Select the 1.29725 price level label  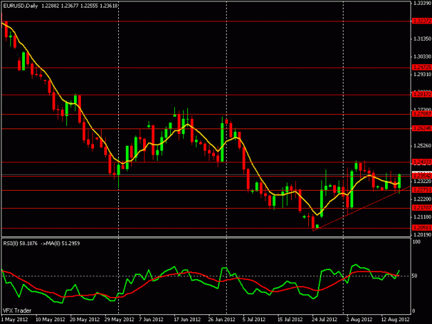(422, 68)
